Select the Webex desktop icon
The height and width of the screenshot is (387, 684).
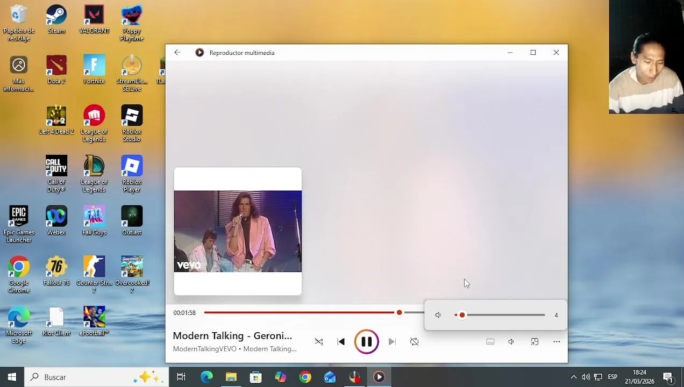[x=56, y=221]
